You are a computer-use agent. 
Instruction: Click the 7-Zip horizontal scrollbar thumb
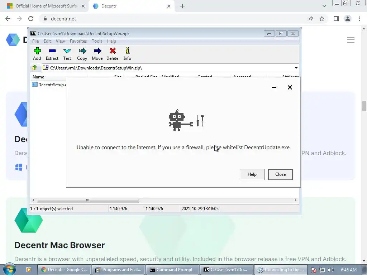pos(88,201)
